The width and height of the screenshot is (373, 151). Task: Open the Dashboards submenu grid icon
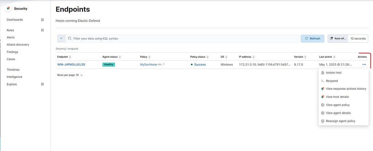point(42,20)
